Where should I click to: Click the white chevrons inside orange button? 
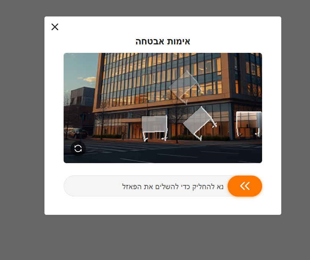coord(245,186)
